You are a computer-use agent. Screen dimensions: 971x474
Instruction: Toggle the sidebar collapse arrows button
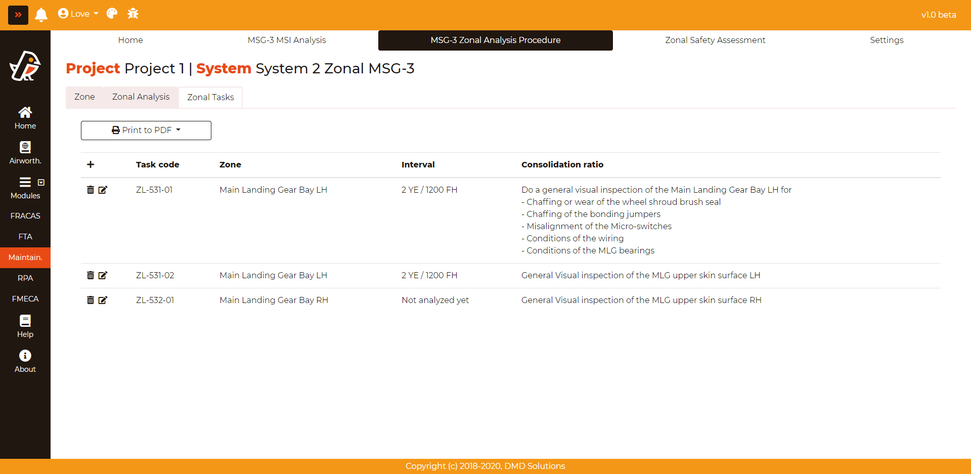[18, 15]
